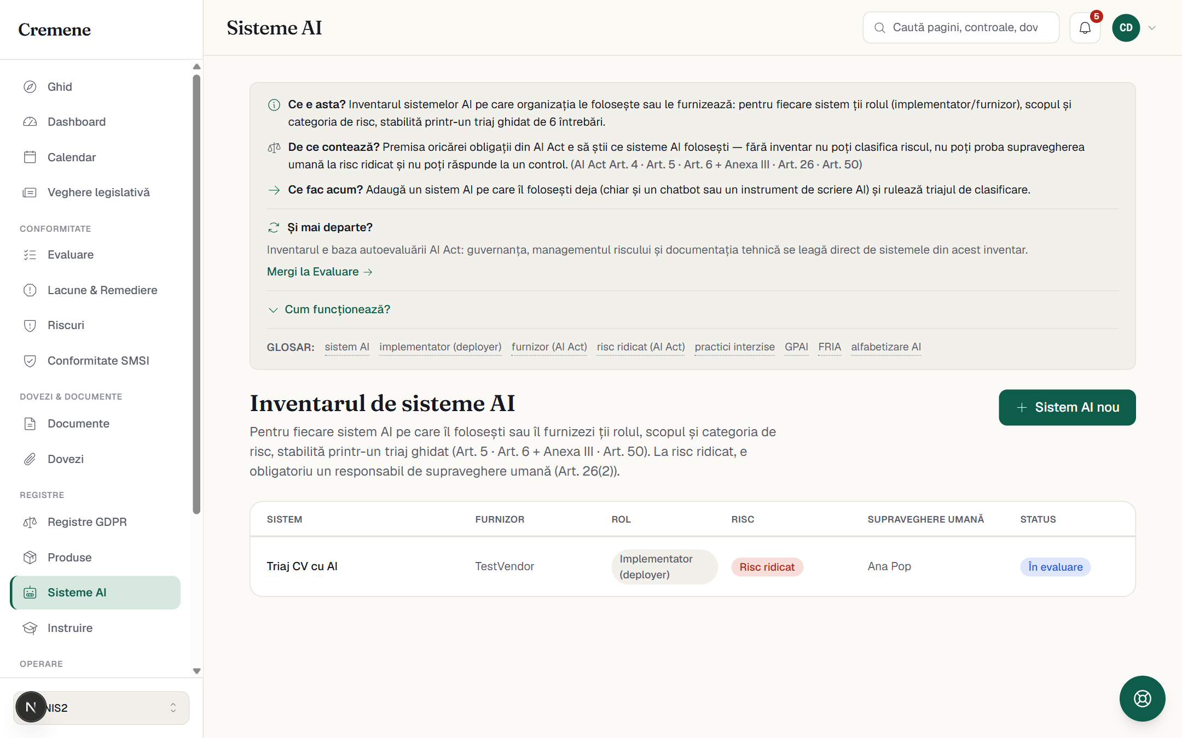Click the Dashboard gauge icon

(x=30, y=122)
